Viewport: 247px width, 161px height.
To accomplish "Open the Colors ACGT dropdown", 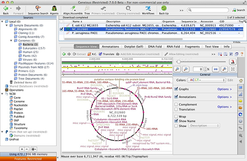I will point(207,80).
